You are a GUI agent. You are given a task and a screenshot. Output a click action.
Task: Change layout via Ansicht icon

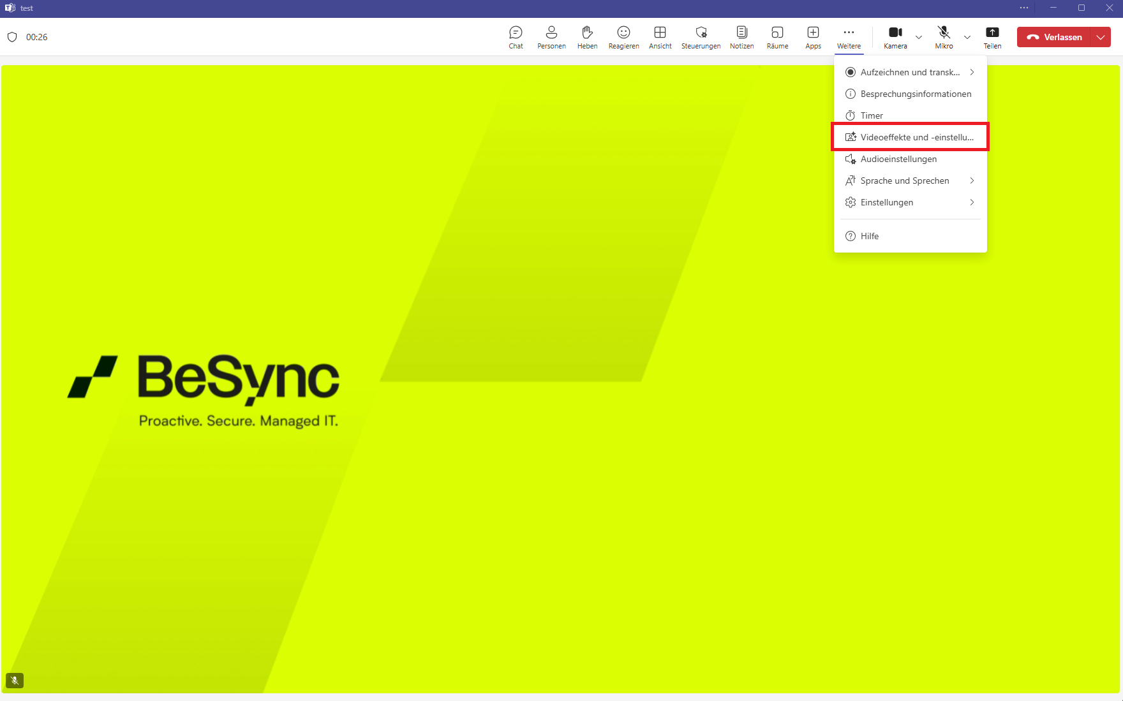pyautogui.click(x=660, y=37)
